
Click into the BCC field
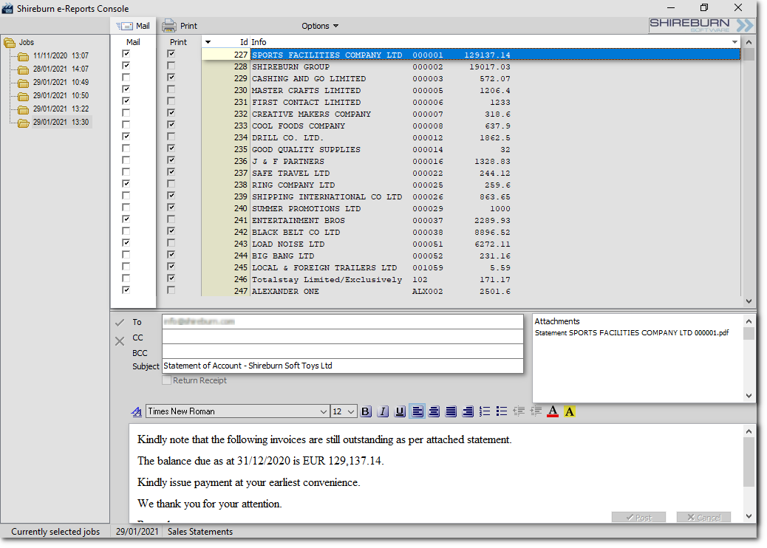tap(342, 352)
